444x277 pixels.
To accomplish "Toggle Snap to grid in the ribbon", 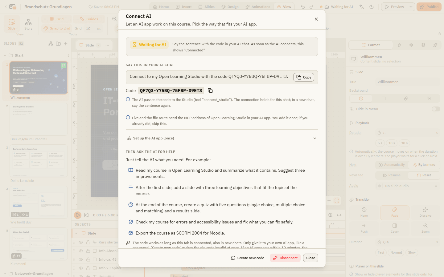I will click(x=57, y=28).
